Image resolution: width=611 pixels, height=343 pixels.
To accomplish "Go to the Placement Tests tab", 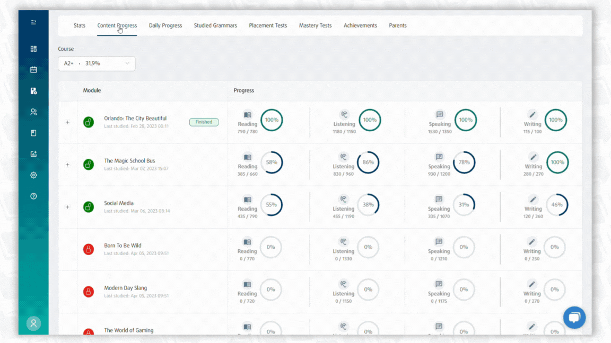I will point(268,25).
